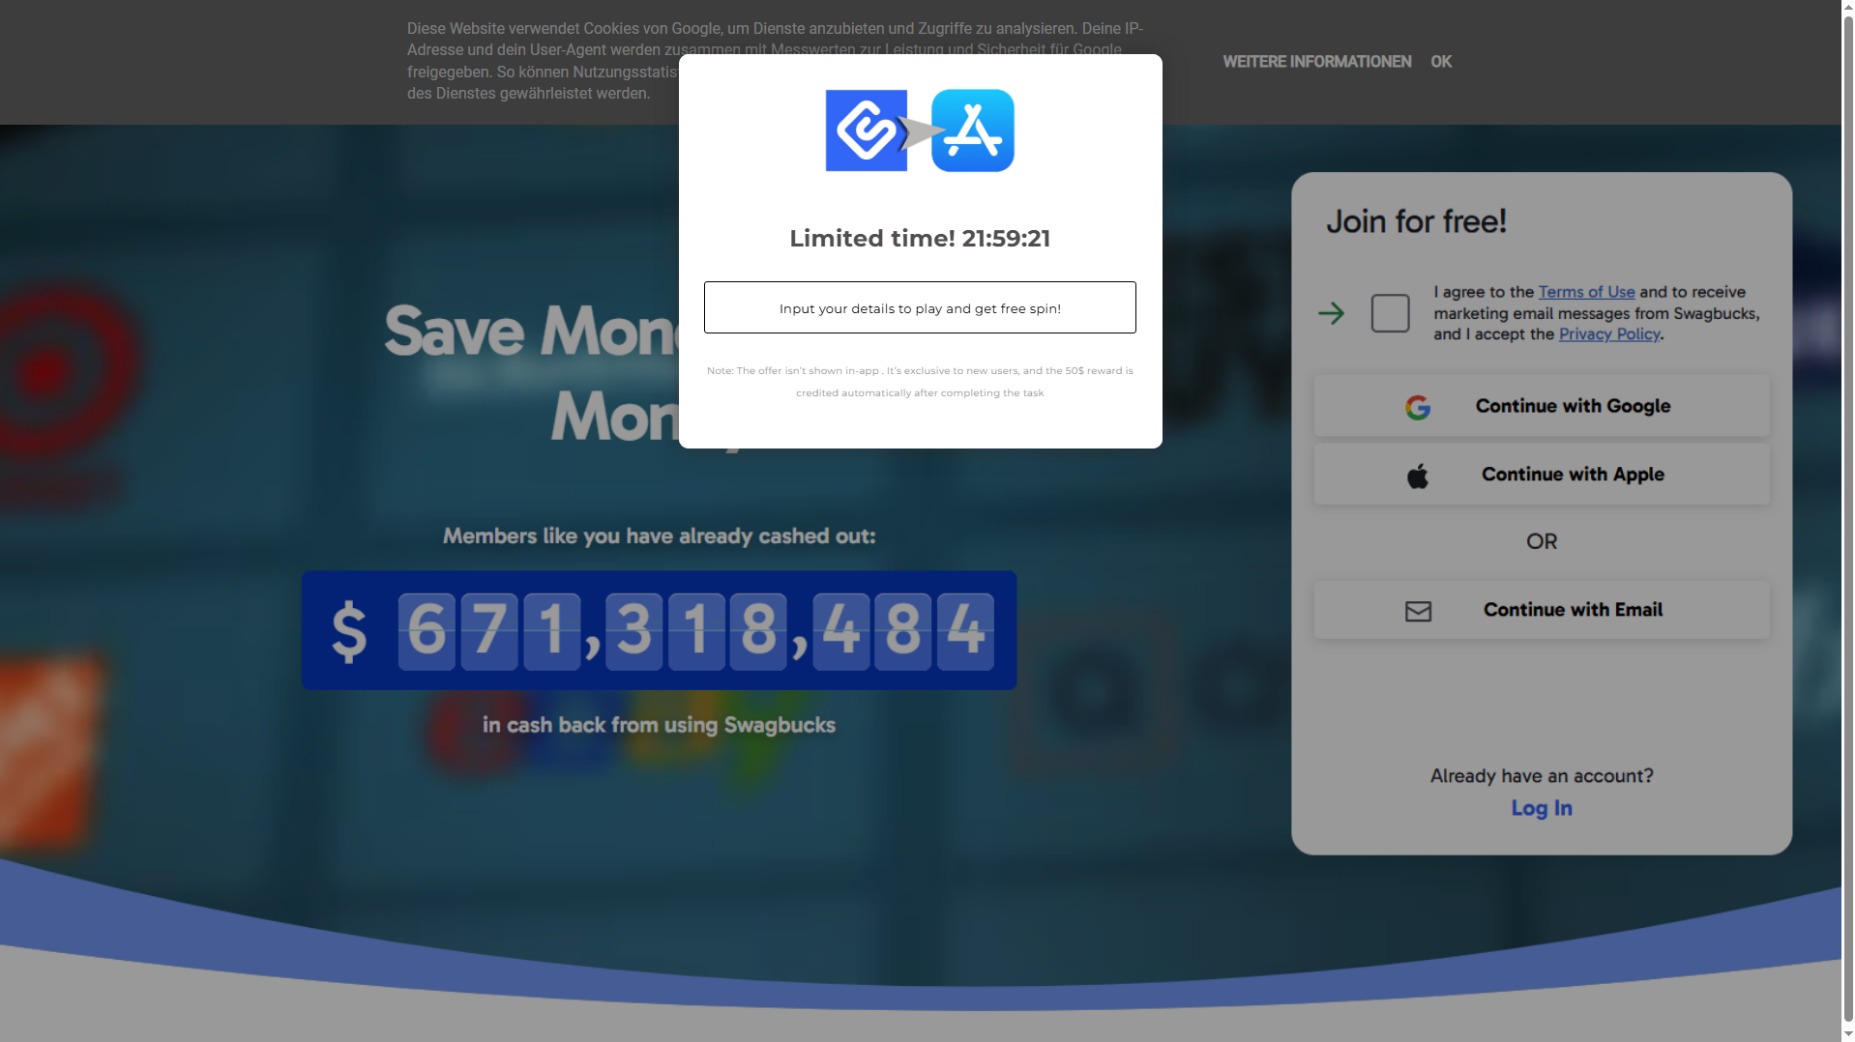Click the Google logo icon
Image resolution: width=1855 pixels, height=1042 pixels.
point(1418,407)
